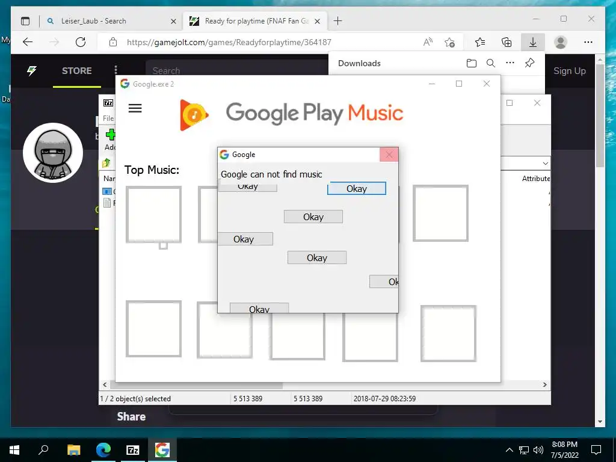Add this page to favorites

[449, 42]
